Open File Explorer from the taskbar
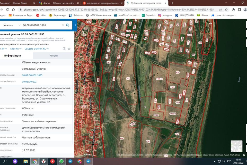The height and width of the screenshot is (165, 247). pos(25,161)
